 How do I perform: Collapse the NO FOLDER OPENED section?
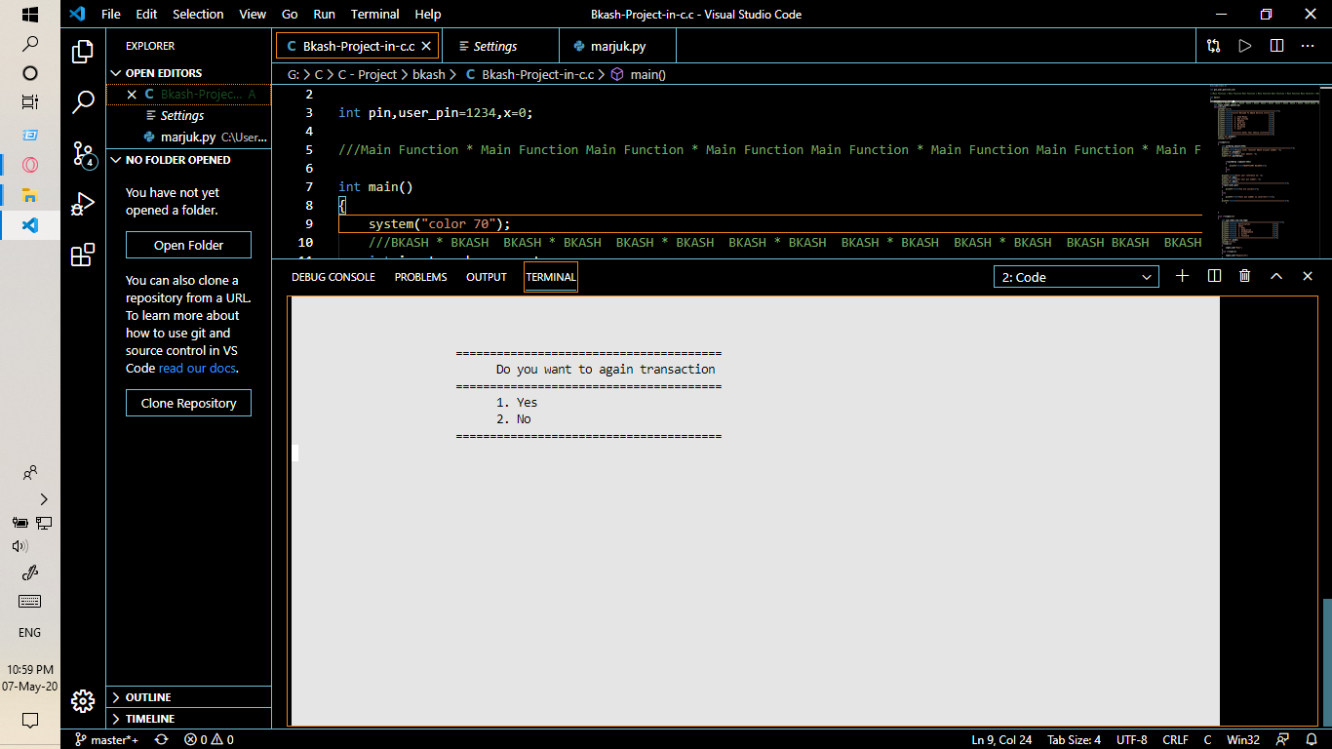tap(188, 160)
